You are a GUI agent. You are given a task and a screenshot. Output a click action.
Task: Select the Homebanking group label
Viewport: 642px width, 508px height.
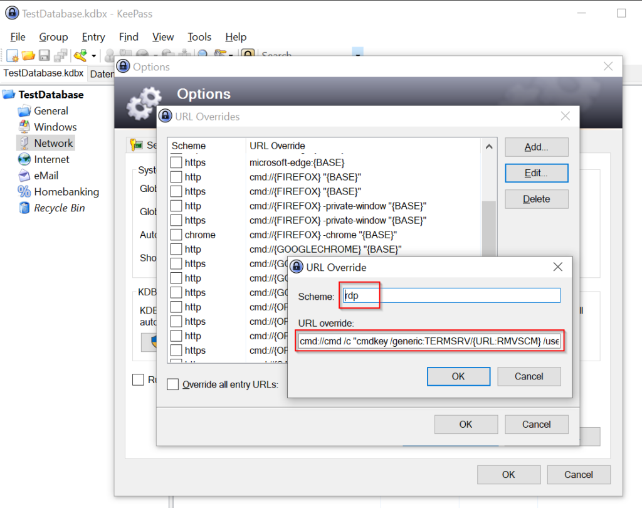tap(66, 192)
